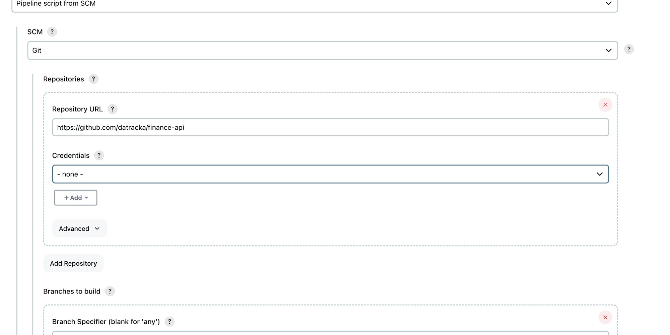Click Branches to build help icon
The image size is (670, 335).
pyautogui.click(x=110, y=291)
